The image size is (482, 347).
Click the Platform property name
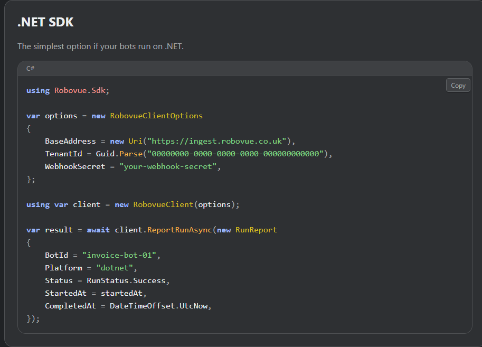click(x=64, y=268)
